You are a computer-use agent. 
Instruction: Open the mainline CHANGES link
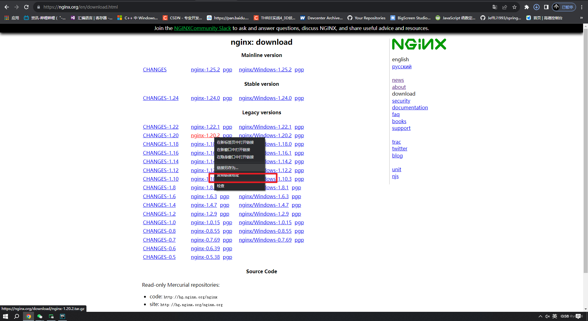(155, 70)
